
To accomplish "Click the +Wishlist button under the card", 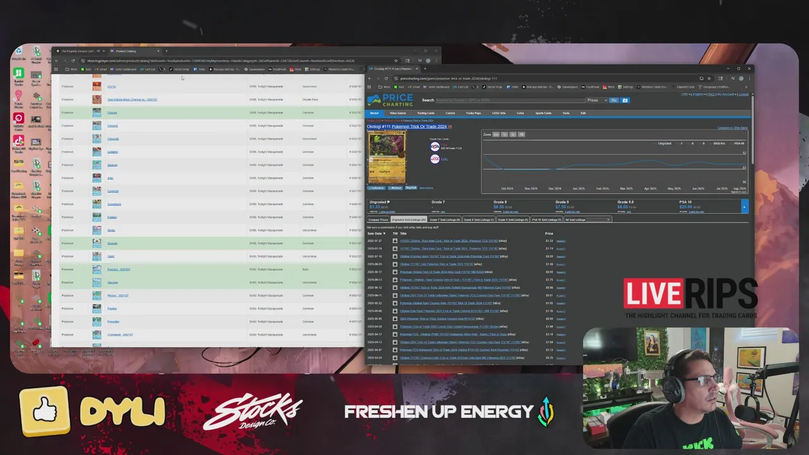I will [395, 188].
